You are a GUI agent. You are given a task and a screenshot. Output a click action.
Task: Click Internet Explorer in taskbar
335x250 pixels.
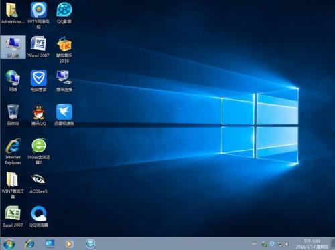click(29, 244)
